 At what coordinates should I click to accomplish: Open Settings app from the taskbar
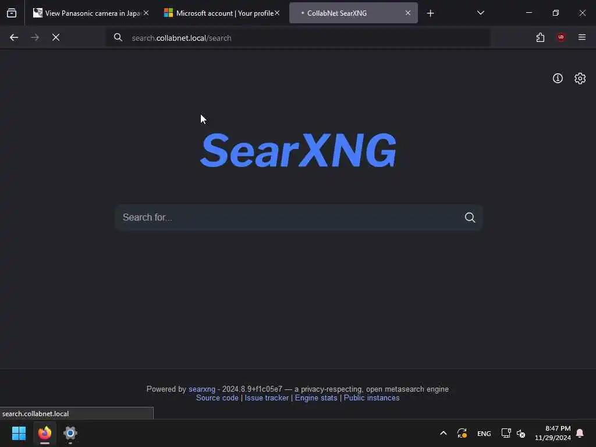[x=70, y=433]
